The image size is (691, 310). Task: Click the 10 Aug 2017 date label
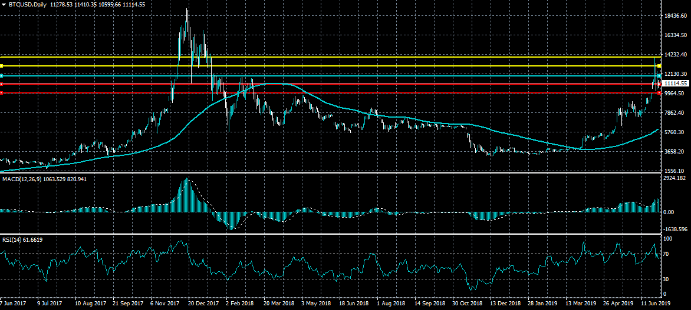[x=91, y=304]
